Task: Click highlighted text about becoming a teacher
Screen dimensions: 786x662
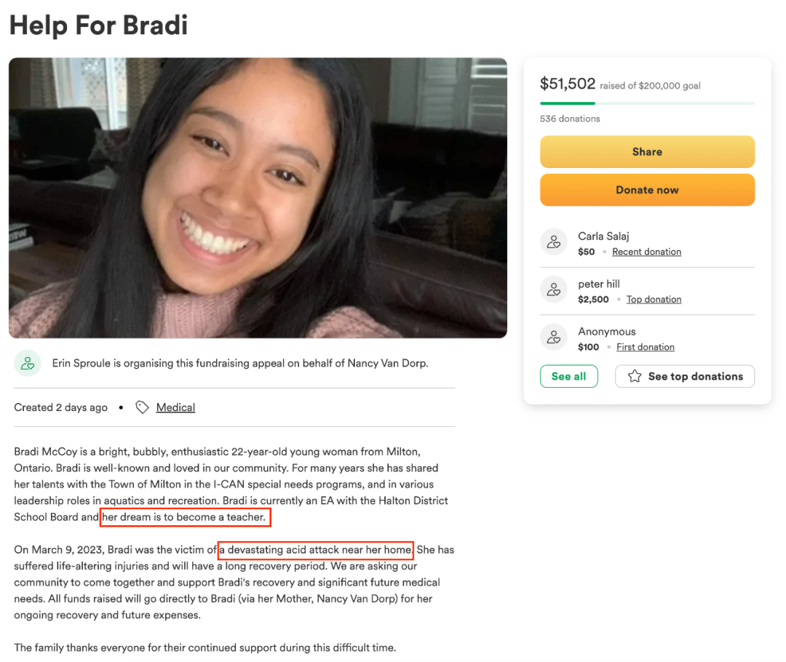Action: point(186,517)
